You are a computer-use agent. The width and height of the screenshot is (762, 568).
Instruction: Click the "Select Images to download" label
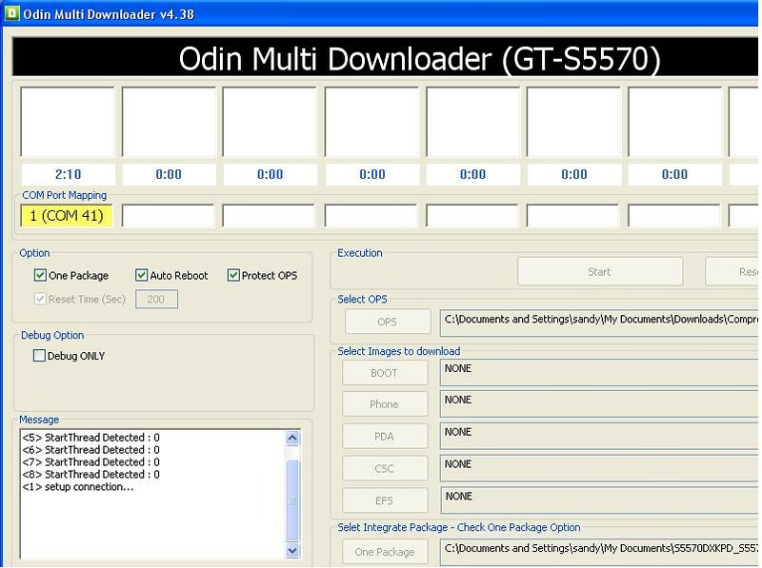[x=399, y=351]
